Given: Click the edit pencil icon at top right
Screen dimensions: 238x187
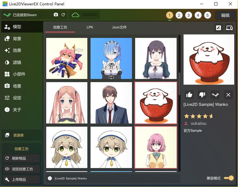Looking at the screenshot, I should pyautogui.click(x=218, y=28).
